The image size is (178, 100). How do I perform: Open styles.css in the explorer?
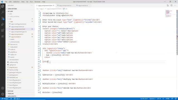(13, 55)
